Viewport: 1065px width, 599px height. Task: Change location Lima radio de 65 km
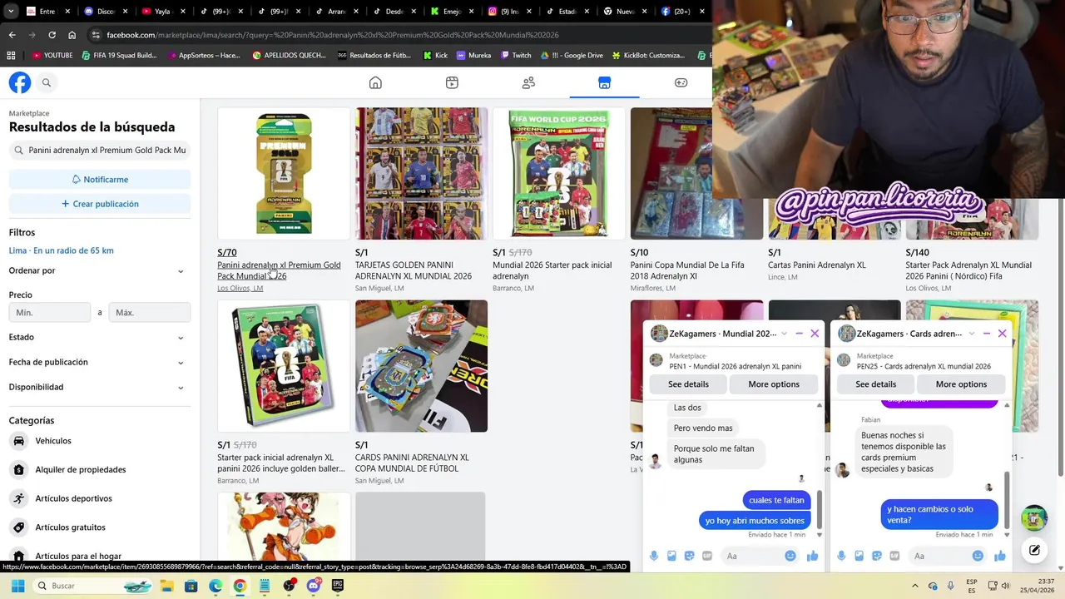point(62,250)
